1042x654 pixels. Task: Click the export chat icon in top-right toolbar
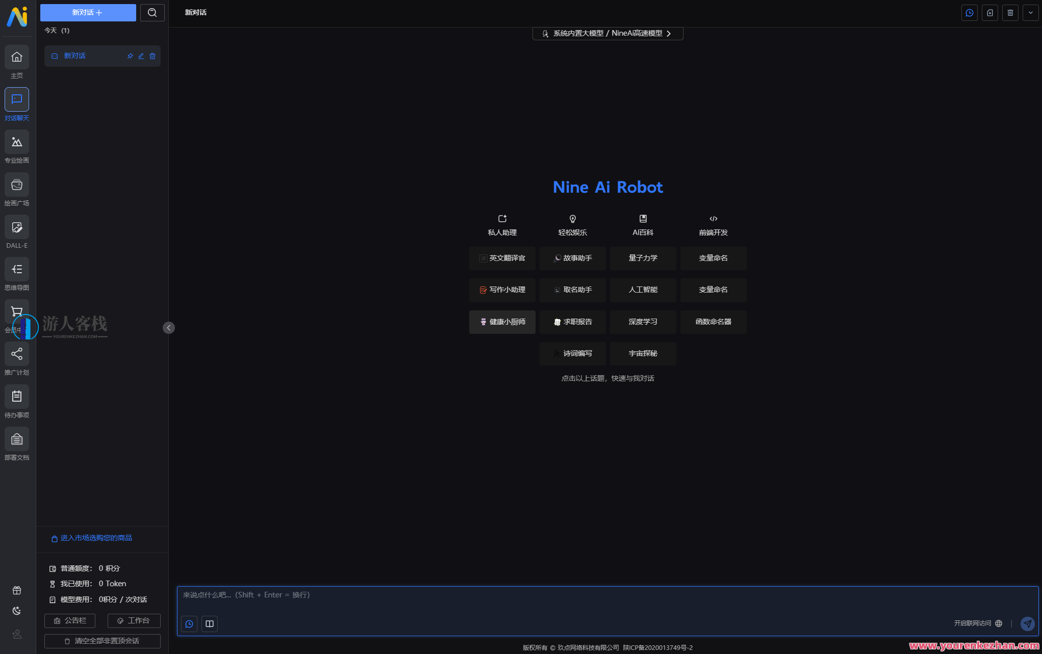point(989,12)
